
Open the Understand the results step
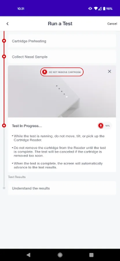pyautogui.click(x=62, y=188)
